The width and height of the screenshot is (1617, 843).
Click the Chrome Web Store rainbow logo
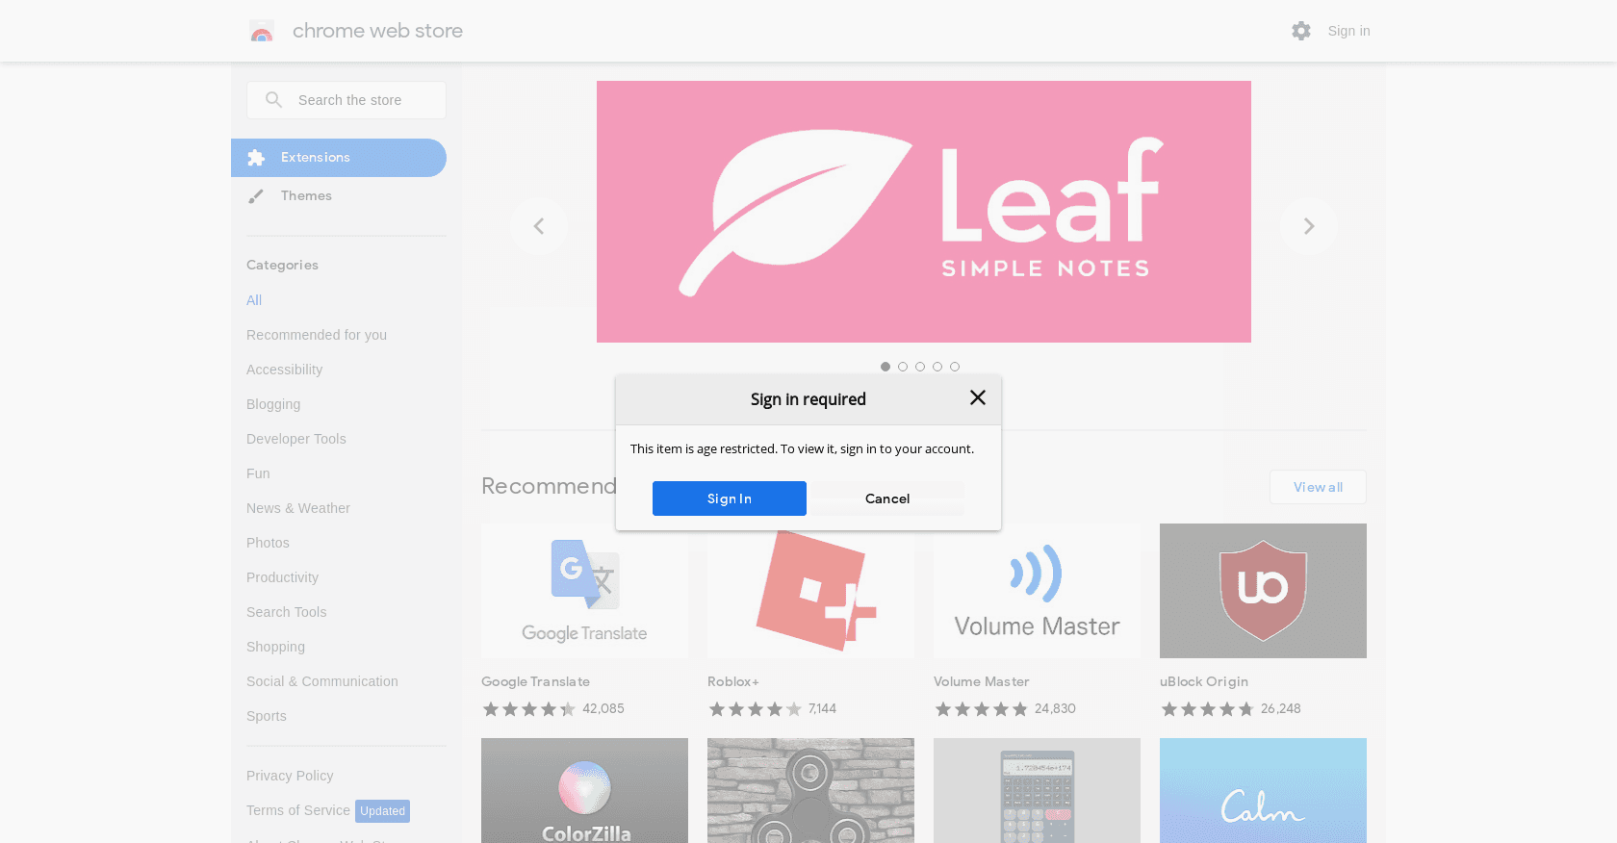tap(262, 31)
